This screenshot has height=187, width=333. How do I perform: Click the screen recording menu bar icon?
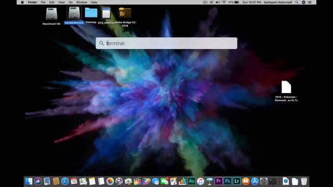205,2
